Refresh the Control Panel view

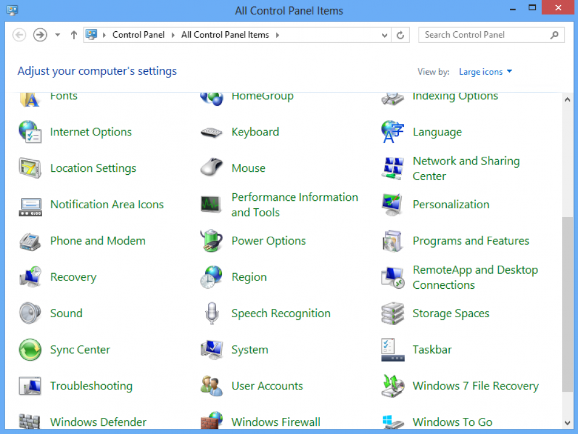[x=401, y=35]
